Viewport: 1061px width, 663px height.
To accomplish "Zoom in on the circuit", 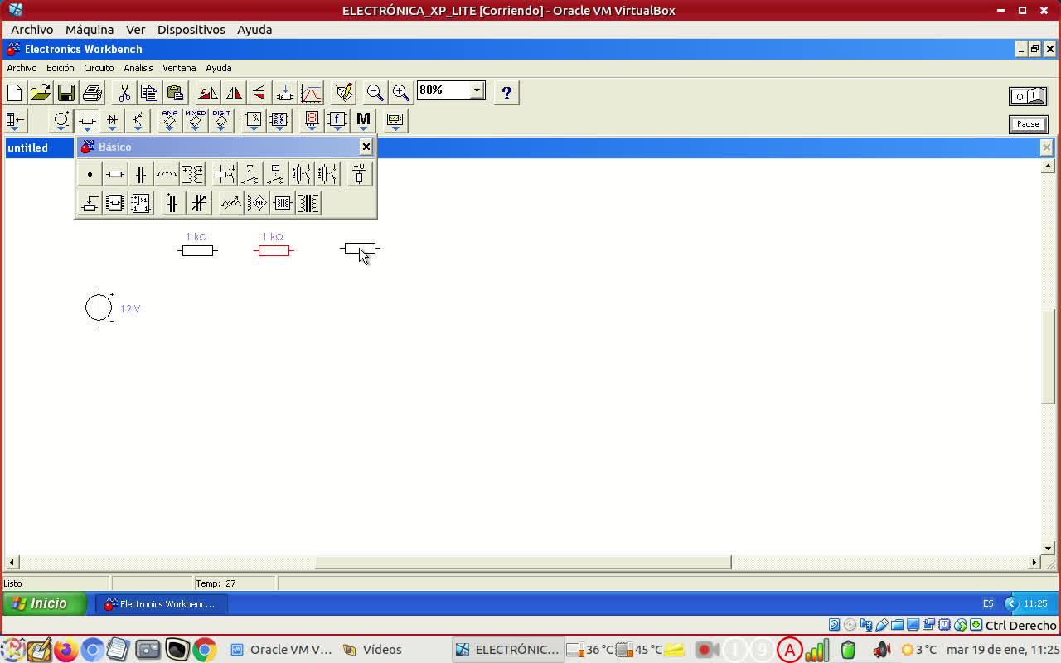I will click(401, 93).
